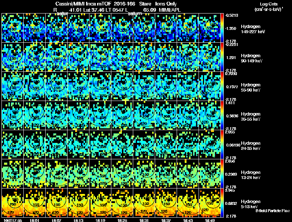Open the 35-55 keV image for 18:13

[x=78, y=116]
